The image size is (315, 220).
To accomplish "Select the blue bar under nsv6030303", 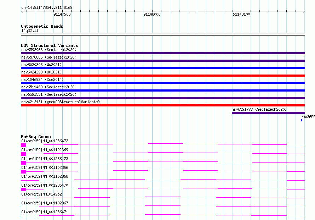I will (x=163, y=68).
